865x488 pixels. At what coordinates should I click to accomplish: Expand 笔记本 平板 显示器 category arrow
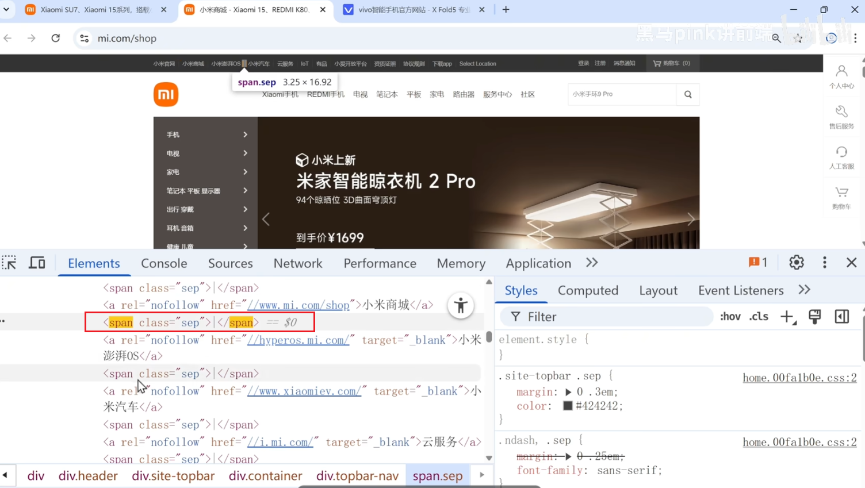pyautogui.click(x=246, y=190)
